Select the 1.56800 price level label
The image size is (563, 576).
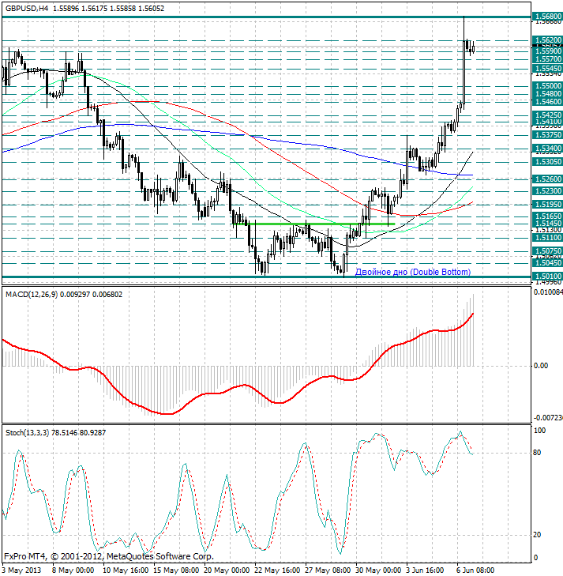(x=547, y=16)
